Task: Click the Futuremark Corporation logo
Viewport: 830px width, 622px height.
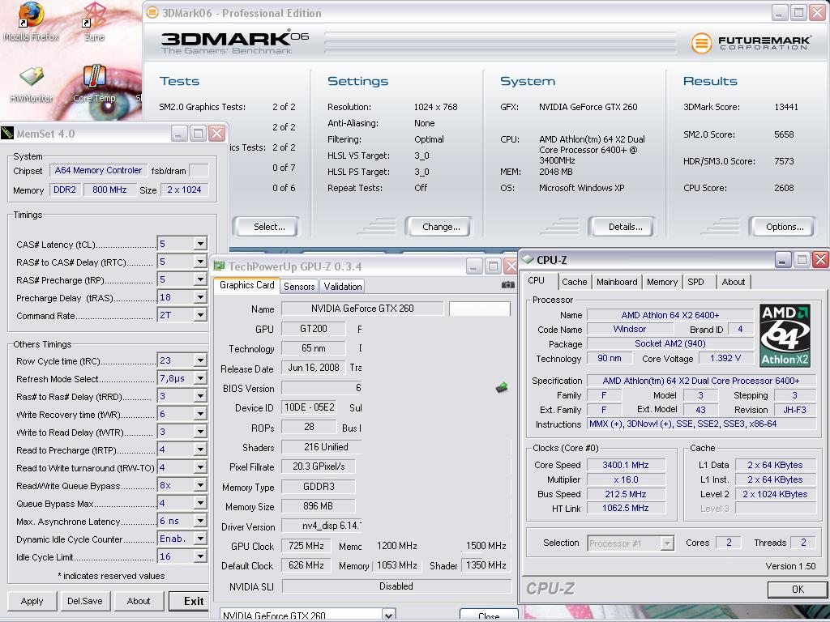Action: point(751,43)
